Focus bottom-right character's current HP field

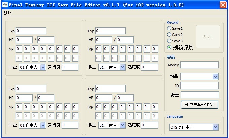point(104,98)
